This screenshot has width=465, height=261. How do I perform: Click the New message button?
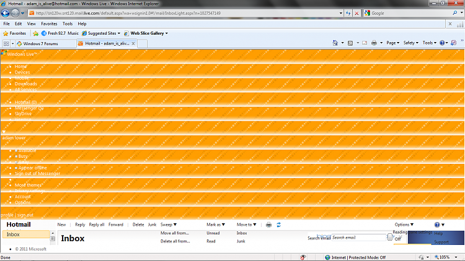click(61, 225)
